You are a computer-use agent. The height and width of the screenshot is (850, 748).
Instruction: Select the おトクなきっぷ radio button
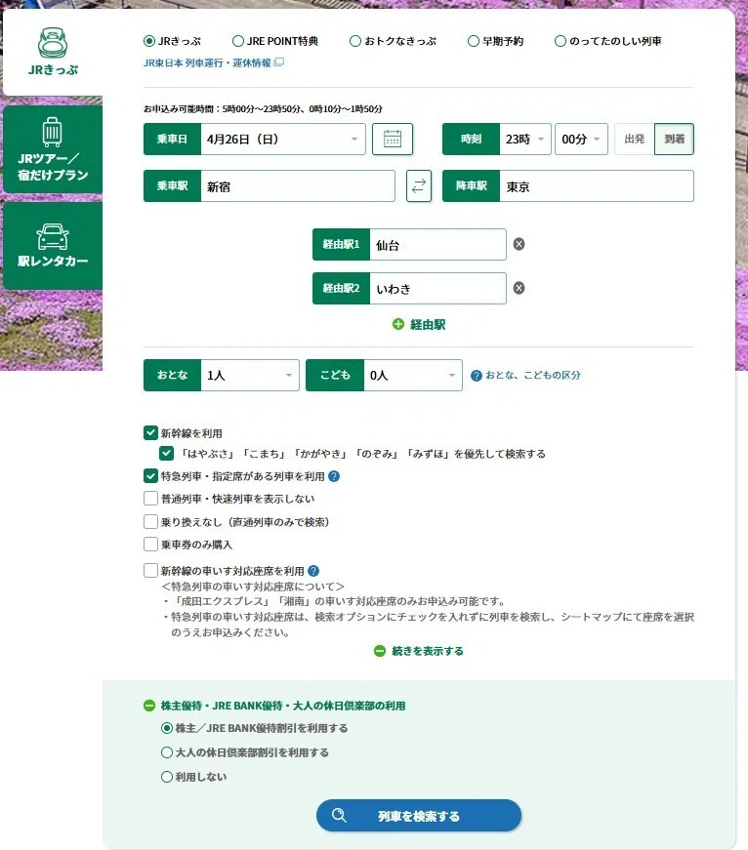(355, 41)
